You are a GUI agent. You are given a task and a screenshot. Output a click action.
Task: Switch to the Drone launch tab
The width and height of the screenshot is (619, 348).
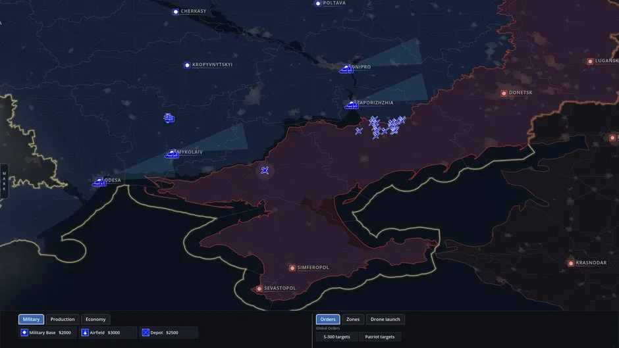(x=385, y=319)
